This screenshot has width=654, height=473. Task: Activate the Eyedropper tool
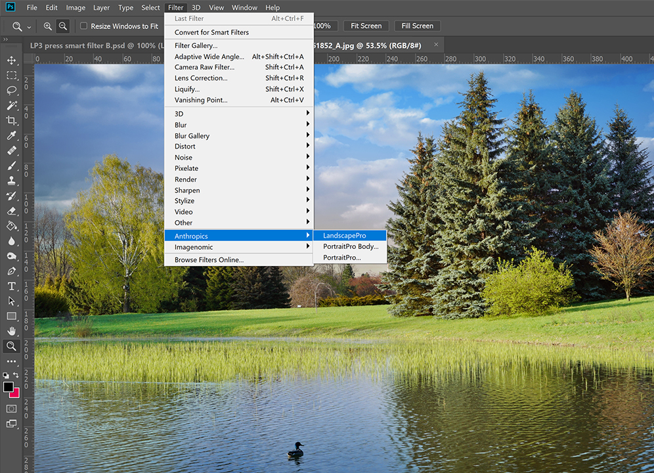point(11,135)
